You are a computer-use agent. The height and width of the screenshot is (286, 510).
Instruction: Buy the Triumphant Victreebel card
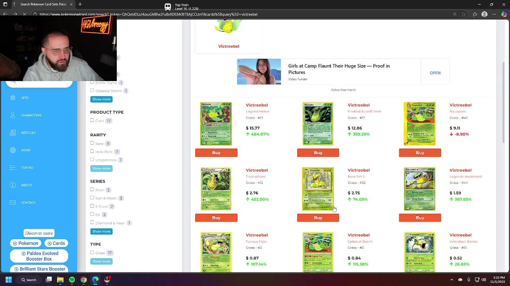(x=216, y=218)
